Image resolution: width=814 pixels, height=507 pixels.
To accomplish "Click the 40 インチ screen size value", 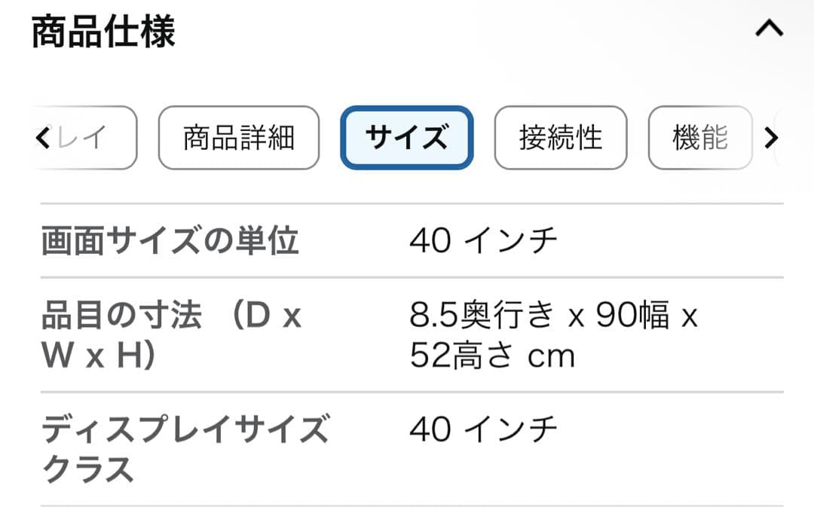I will (482, 238).
